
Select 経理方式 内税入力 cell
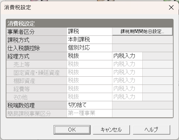tap(128, 56)
